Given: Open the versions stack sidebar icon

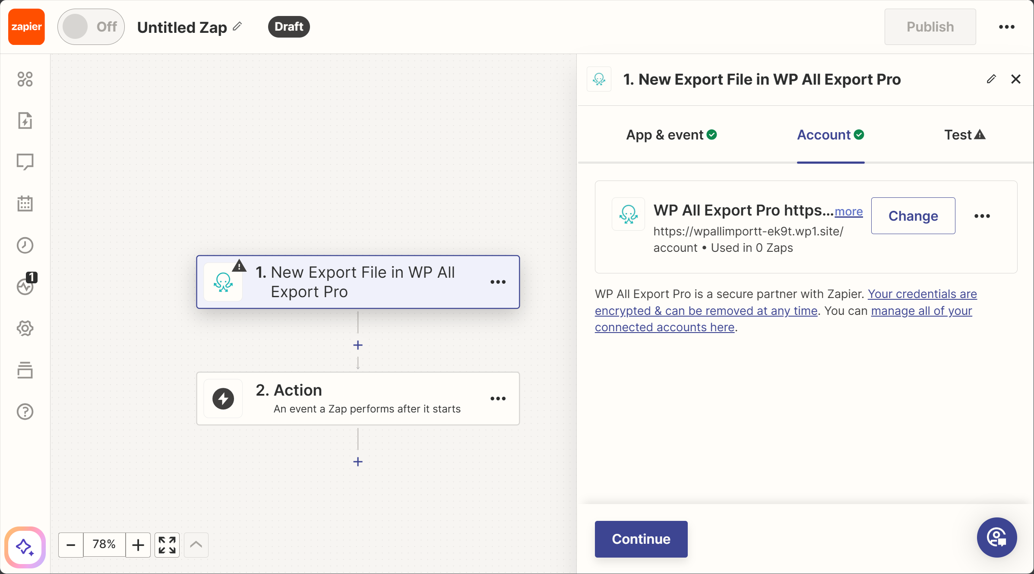Looking at the screenshot, I should (25, 370).
